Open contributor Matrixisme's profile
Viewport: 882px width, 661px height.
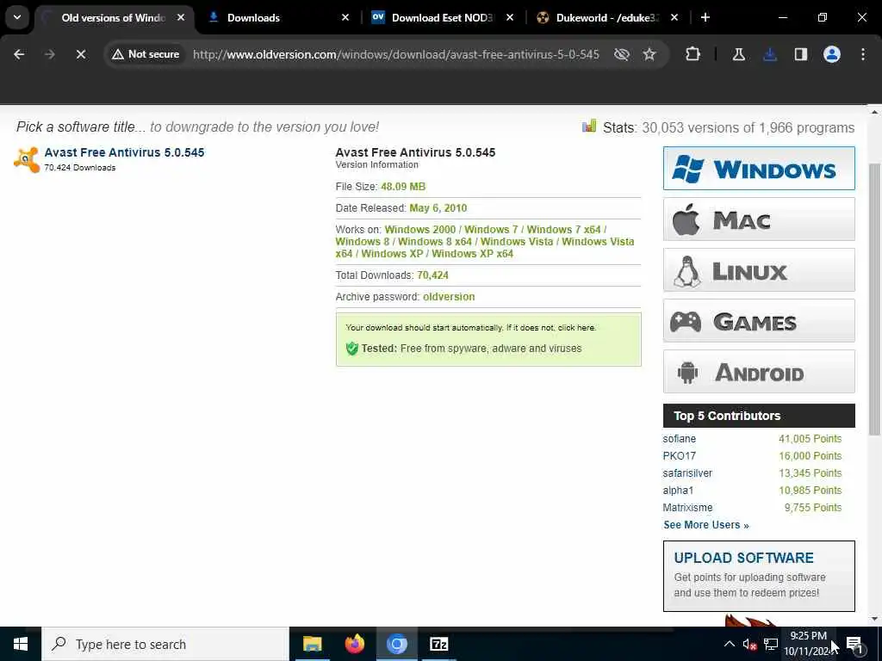point(687,508)
